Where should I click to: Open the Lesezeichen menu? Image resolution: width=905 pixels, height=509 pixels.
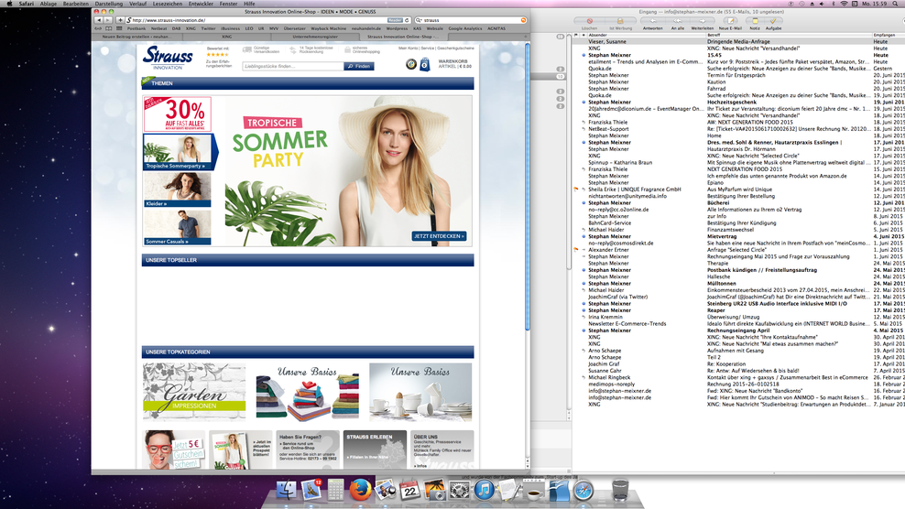(x=168, y=4)
